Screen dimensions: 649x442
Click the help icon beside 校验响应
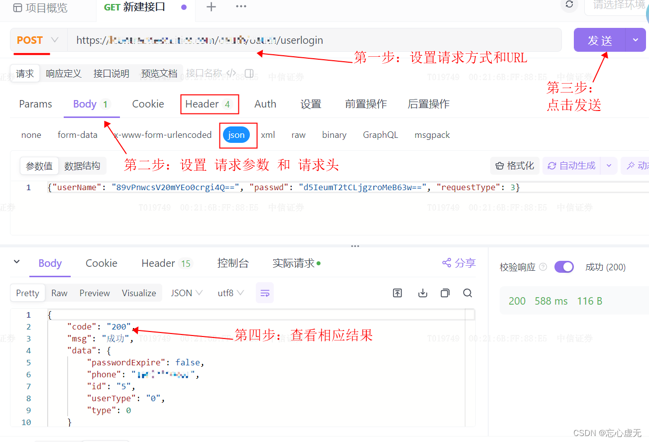543,267
